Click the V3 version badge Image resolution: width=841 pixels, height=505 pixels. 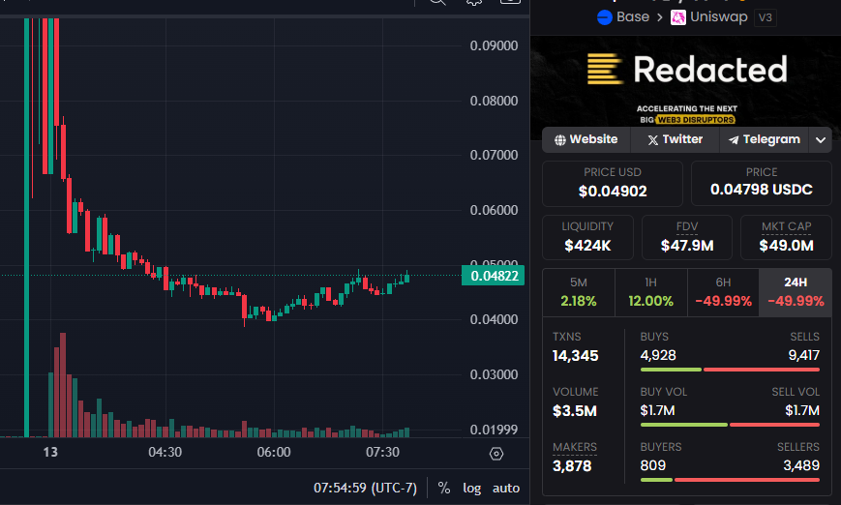pyautogui.click(x=766, y=17)
